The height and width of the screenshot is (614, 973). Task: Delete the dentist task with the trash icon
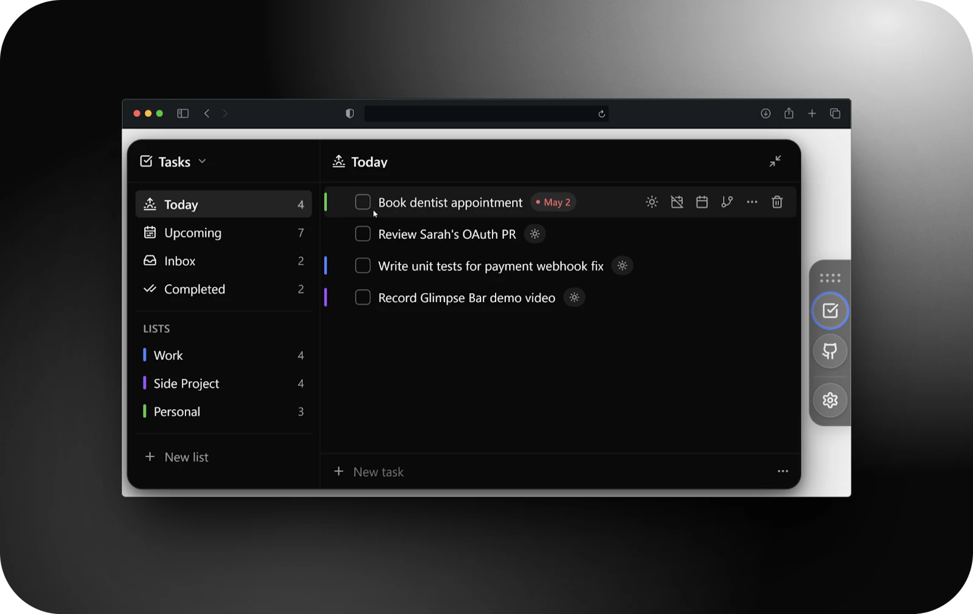(x=777, y=202)
